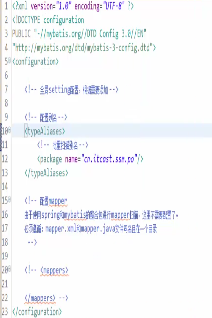Click the --> comment terminator on line 18
The height and width of the screenshot is (318, 212).
click(32, 242)
